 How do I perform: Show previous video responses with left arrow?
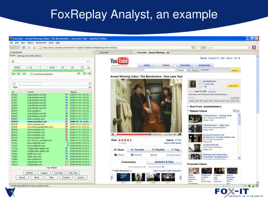coord(112,177)
